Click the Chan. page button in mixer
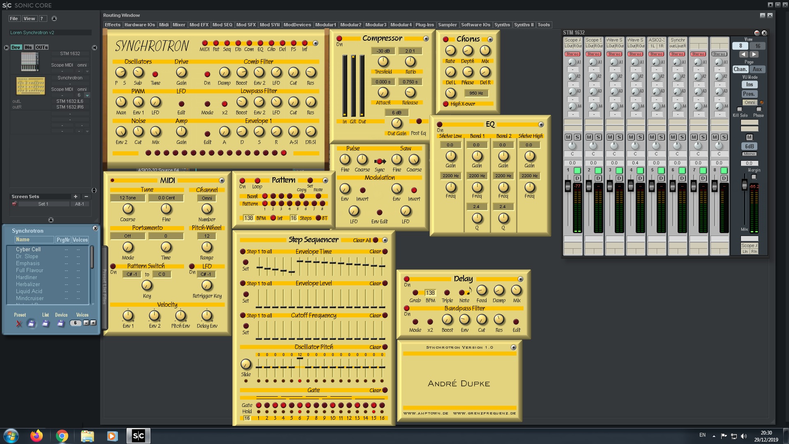The image size is (789, 444). [740, 69]
